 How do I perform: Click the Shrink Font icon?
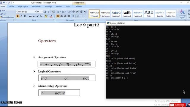[49, 12]
